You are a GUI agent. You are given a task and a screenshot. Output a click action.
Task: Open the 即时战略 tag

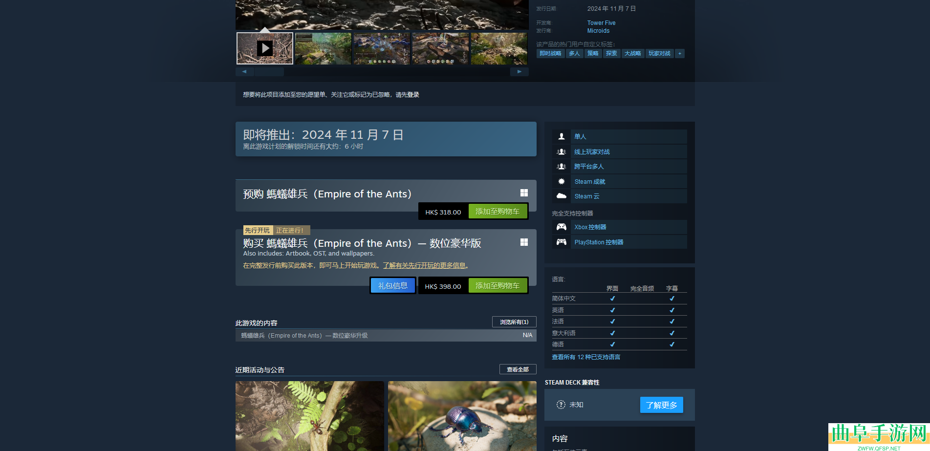[x=550, y=53]
